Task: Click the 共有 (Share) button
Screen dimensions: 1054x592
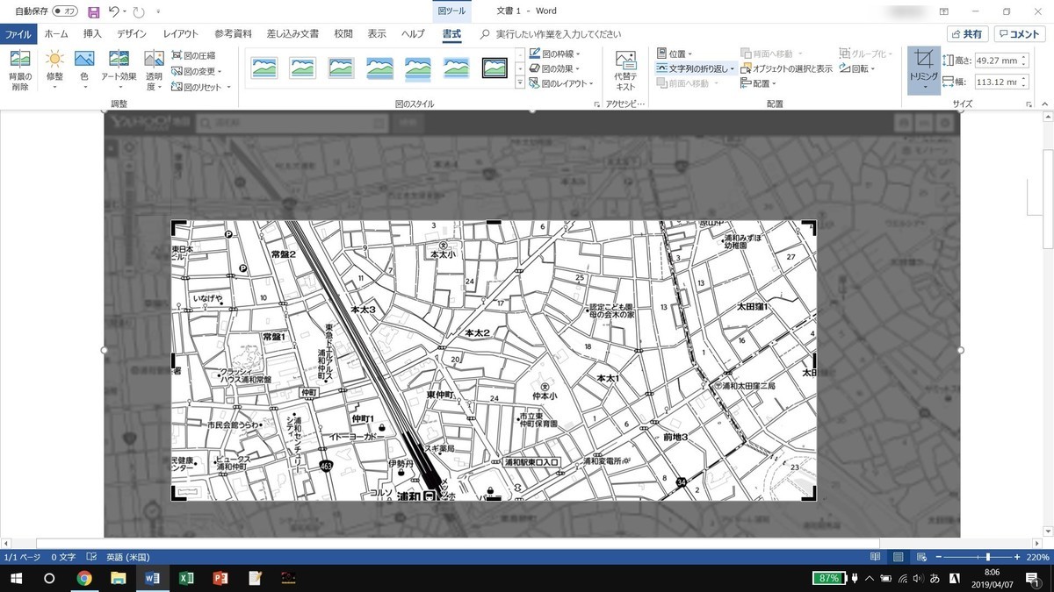Action: pos(968,34)
